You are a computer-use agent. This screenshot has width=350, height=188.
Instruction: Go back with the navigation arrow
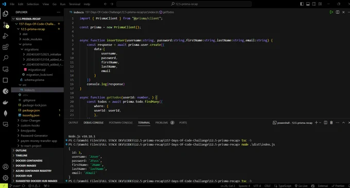(x=106, y=4)
